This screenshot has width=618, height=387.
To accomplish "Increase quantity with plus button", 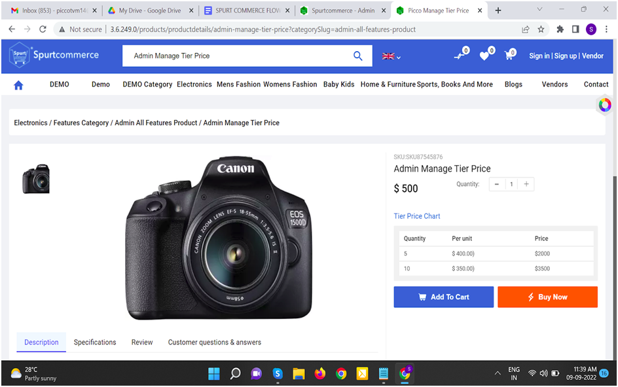I will tap(526, 184).
